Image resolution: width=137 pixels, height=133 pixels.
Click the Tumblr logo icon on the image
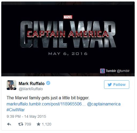coord(102,71)
